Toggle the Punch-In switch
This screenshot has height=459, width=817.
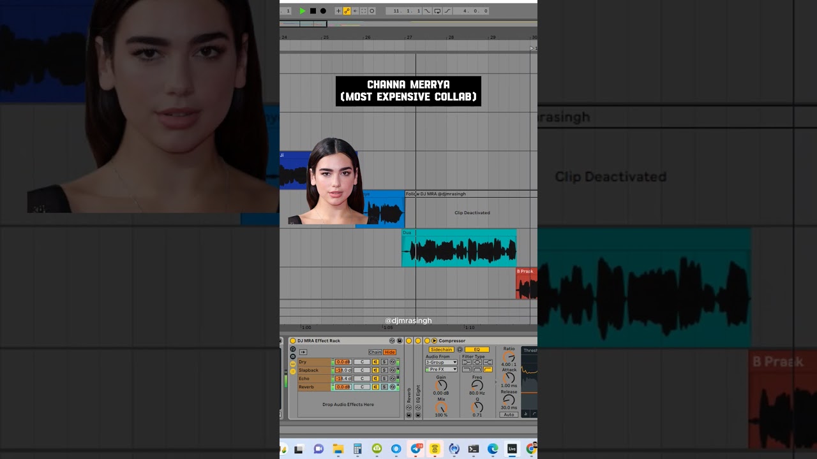427,11
